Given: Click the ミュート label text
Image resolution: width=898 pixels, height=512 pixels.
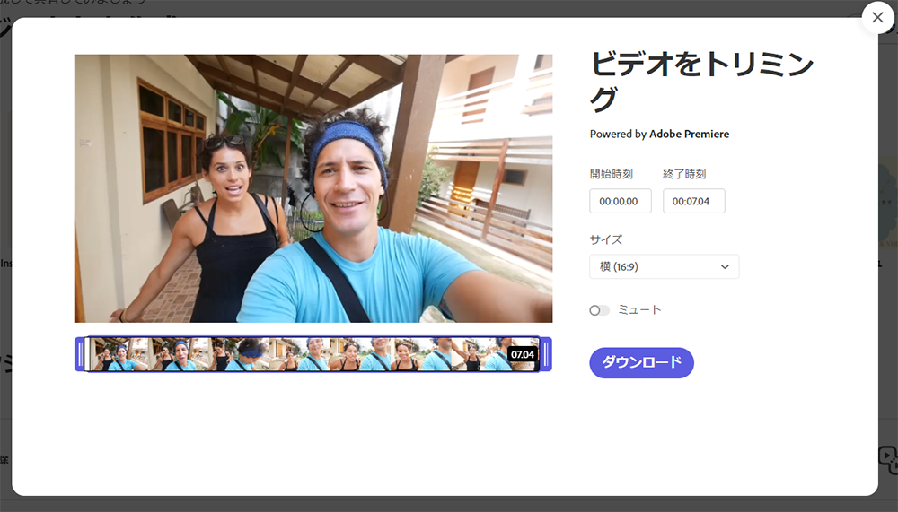Looking at the screenshot, I should [639, 310].
